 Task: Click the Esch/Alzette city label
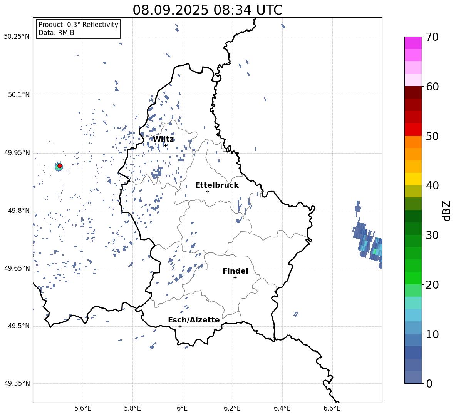click(x=194, y=320)
